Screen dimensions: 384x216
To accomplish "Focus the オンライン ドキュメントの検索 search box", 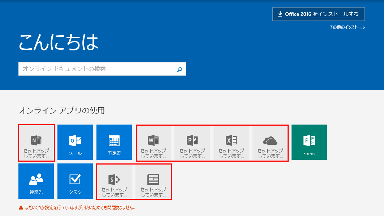I will [x=102, y=69].
